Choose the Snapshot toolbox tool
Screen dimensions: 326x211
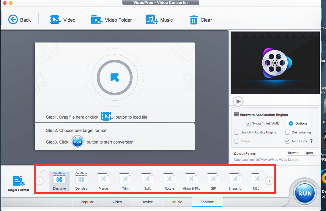[x=235, y=181]
